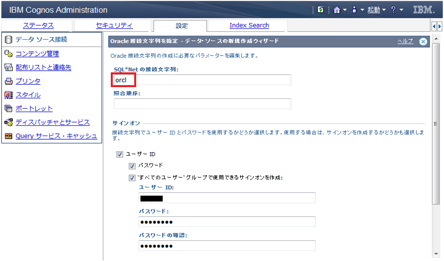
Task: Open the プリンタ link
Action: (x=28, y=81)
